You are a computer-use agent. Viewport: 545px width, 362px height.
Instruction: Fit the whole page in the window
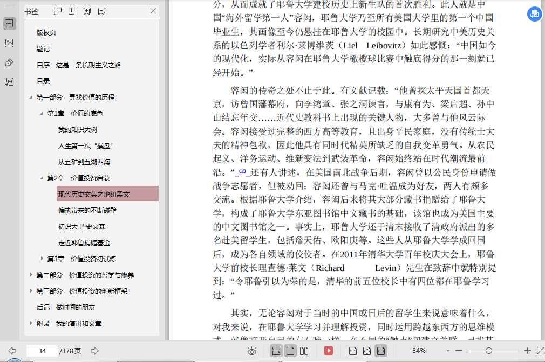point(367,351)
